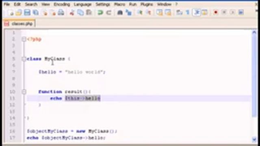Open the ? help menu

coord(176,4)
